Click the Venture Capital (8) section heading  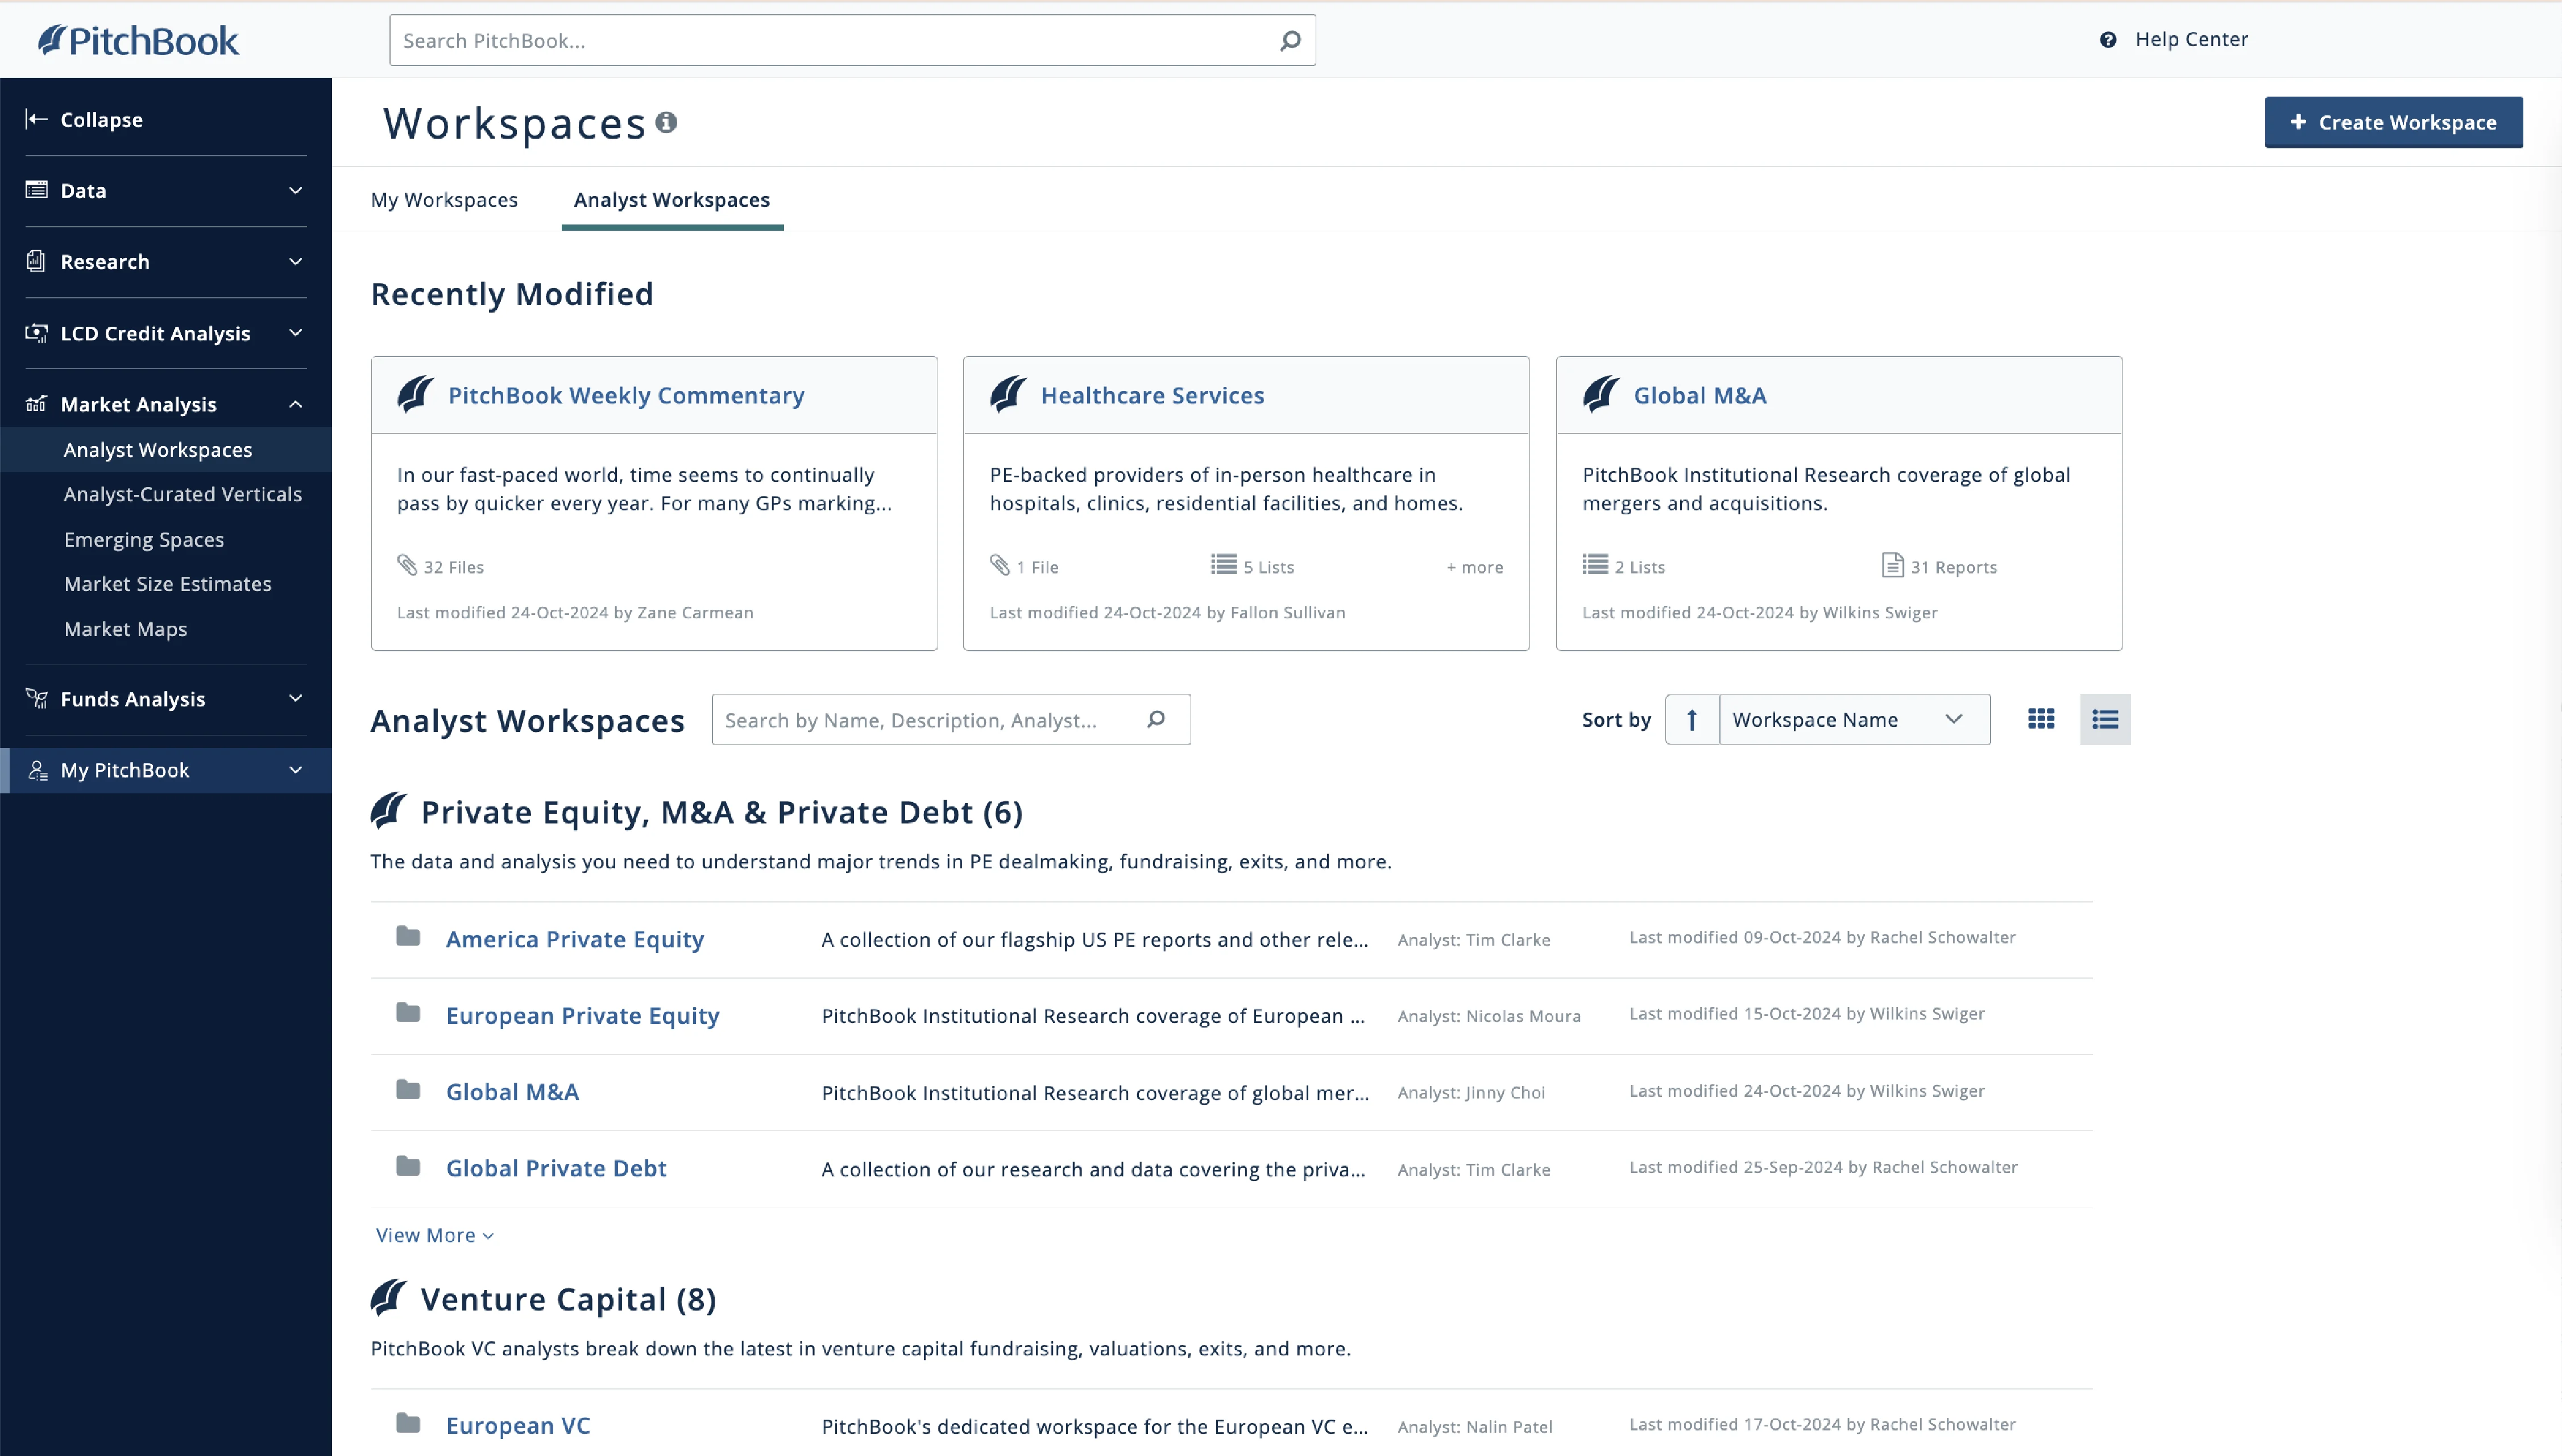tap(568, 1299)
